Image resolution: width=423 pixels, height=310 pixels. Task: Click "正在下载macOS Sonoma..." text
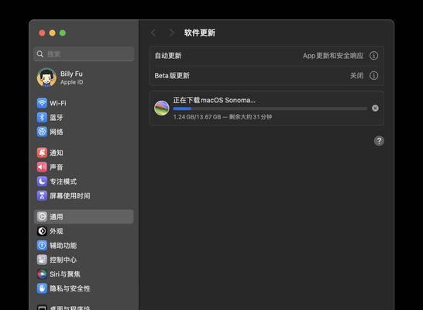[214, 100]
